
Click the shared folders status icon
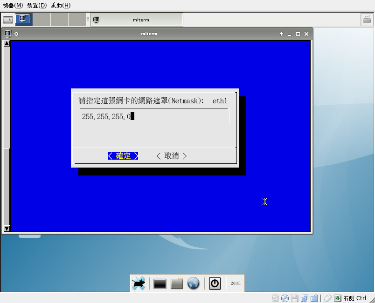pos(314,298)
